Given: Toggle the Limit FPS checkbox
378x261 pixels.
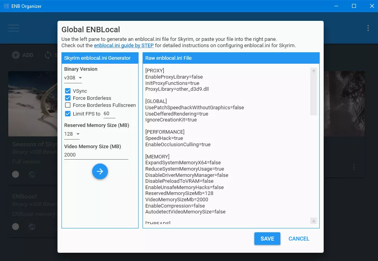Looking at the screenshot, I should tap(68, 114).
